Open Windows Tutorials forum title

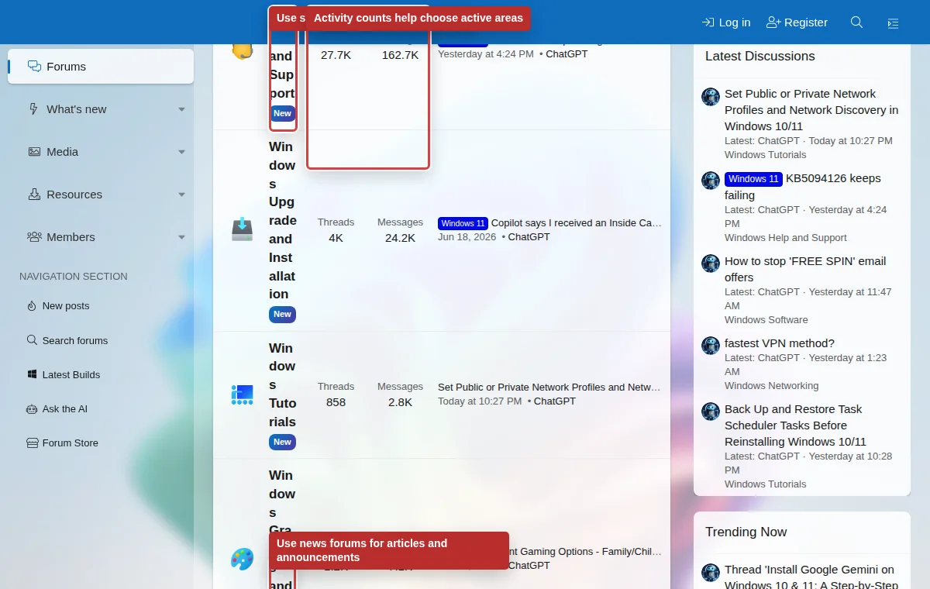[282, 384]
